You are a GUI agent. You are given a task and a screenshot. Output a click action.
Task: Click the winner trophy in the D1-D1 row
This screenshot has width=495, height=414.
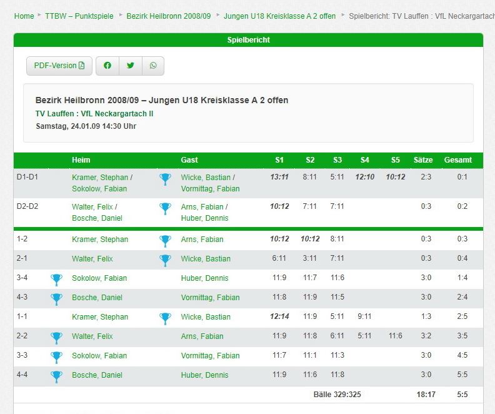[165, 179]
